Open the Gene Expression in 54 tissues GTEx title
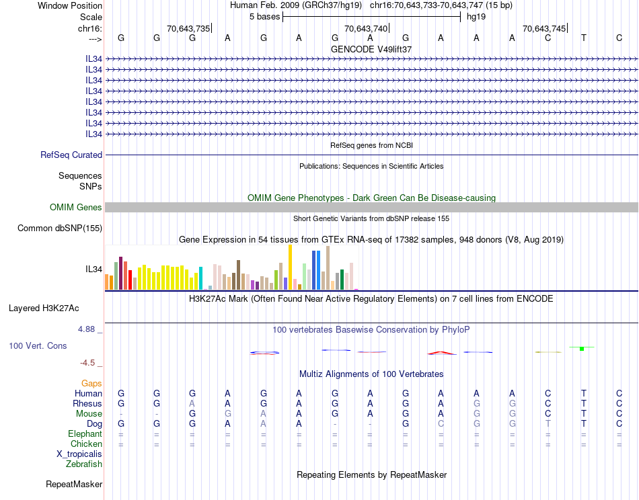Screen dimensions: 639x500 (x=371, y=239)
